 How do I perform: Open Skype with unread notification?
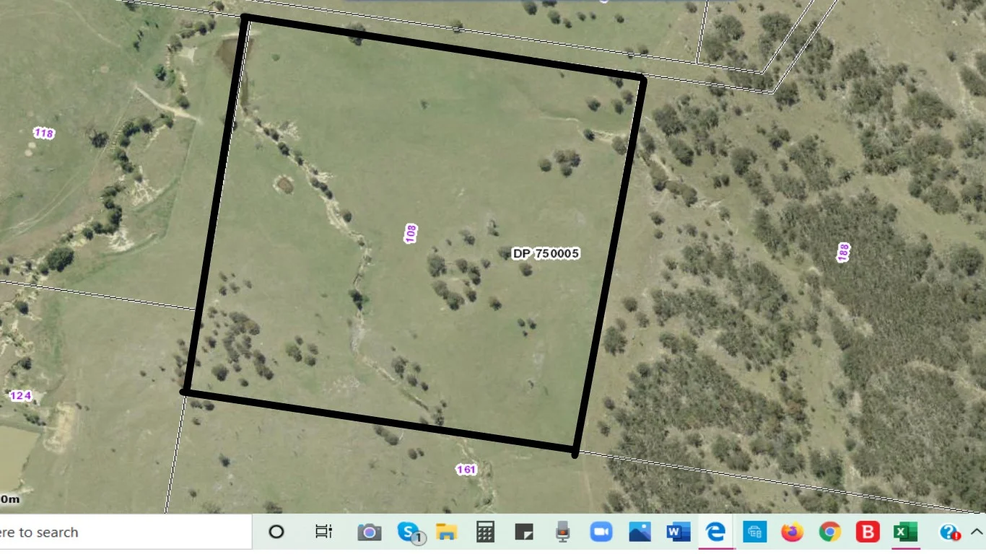409,532
